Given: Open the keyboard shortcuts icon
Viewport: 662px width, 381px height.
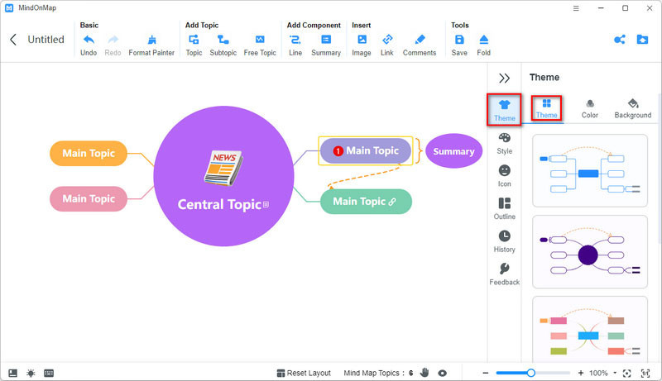Looking at the screenshot, I should point(49,373).
